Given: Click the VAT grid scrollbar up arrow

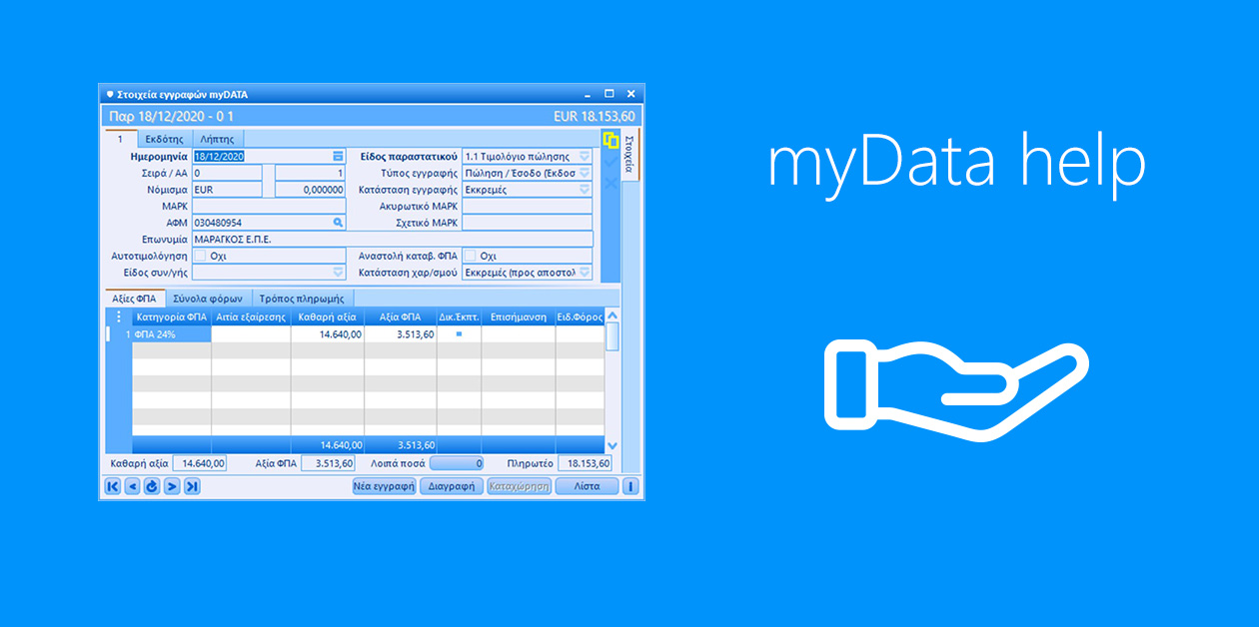Looking at the screenshot, I should [613, 316].
